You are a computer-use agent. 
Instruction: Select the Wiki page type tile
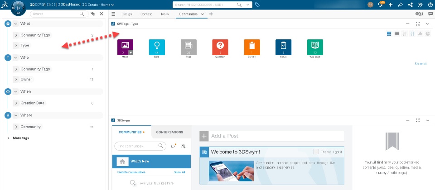pyautogui.click(x=315, y=47)
